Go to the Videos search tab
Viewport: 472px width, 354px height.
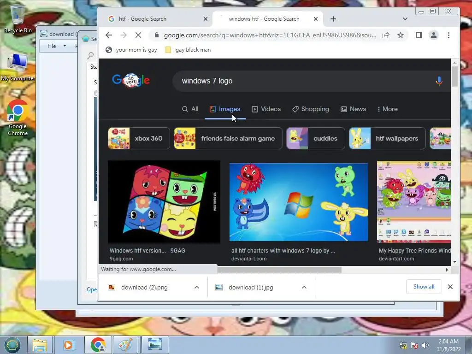266,109
